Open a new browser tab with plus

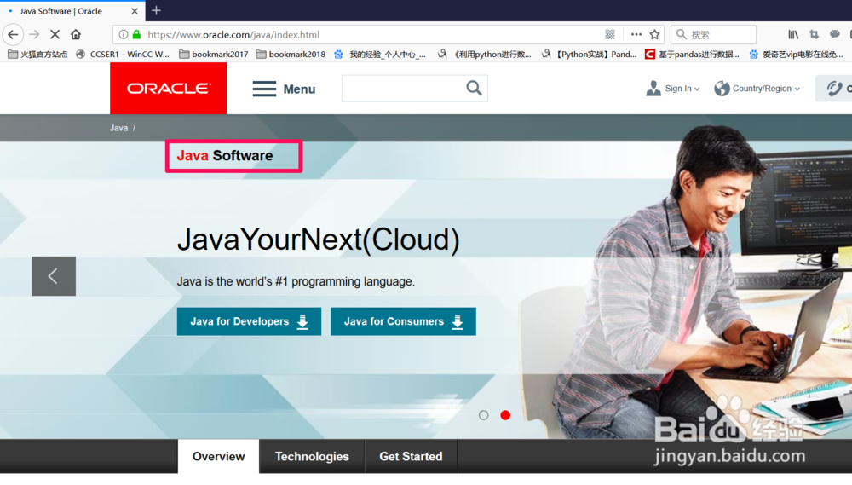click(157, 10)
